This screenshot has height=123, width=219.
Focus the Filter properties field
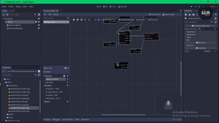[199, 22]
